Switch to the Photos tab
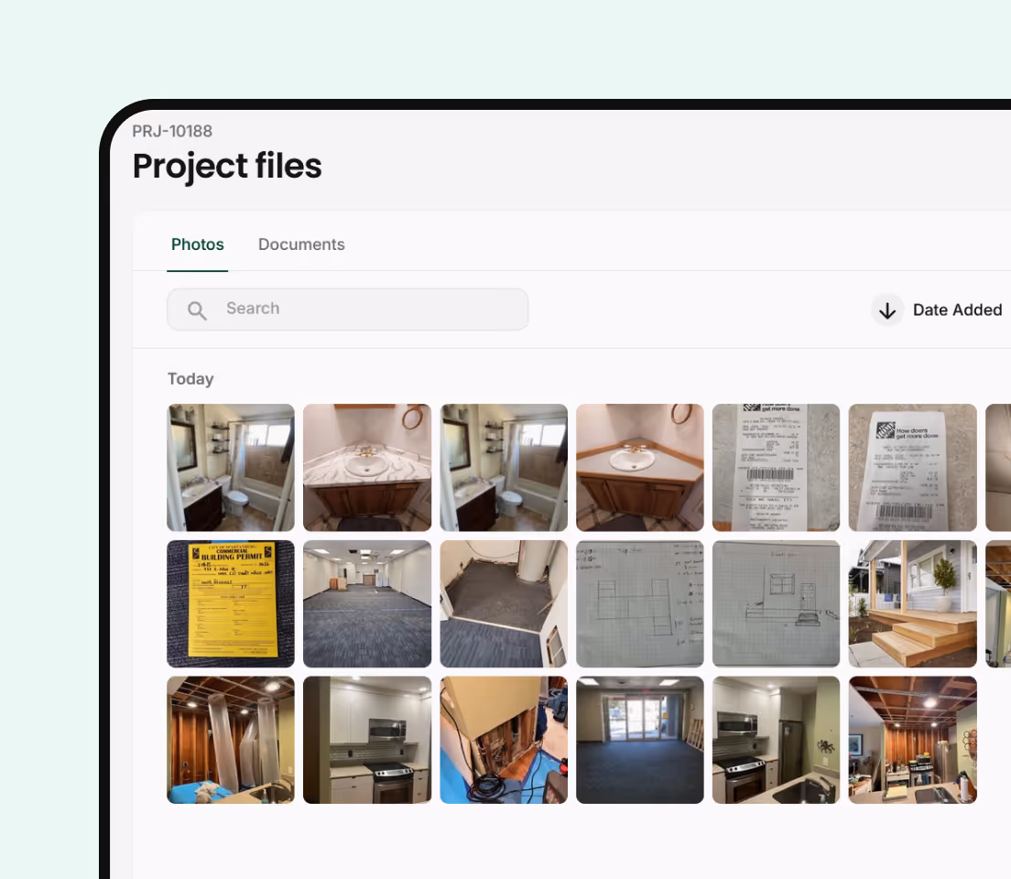The height and width of the screenshot is (879, 1011). pos(197,244)
